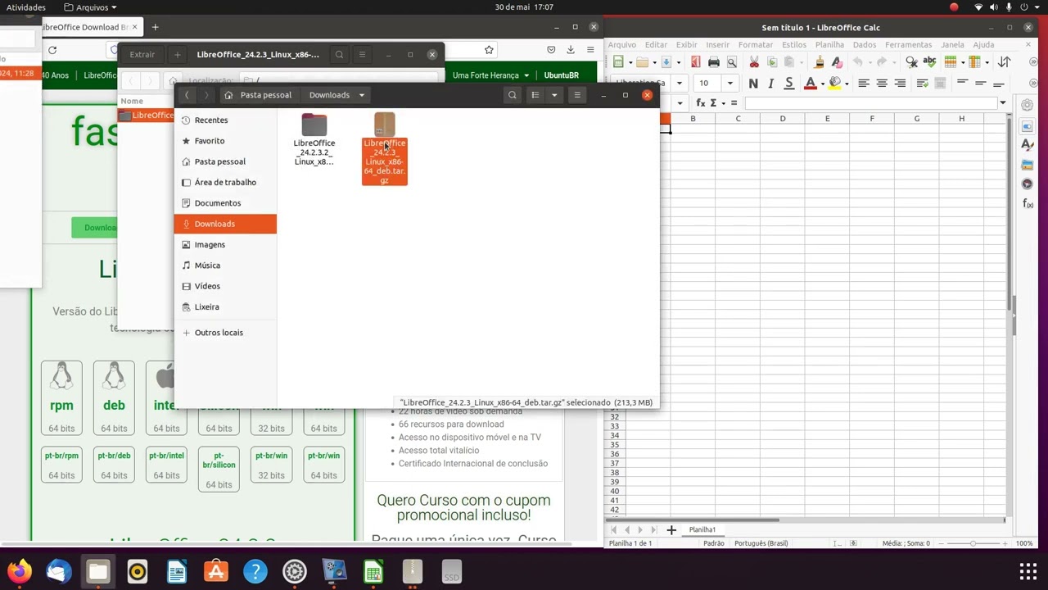Screen dimensions: 1048x590
Task: Expand the font size dropdown in Calc
Action: [730, 83]
